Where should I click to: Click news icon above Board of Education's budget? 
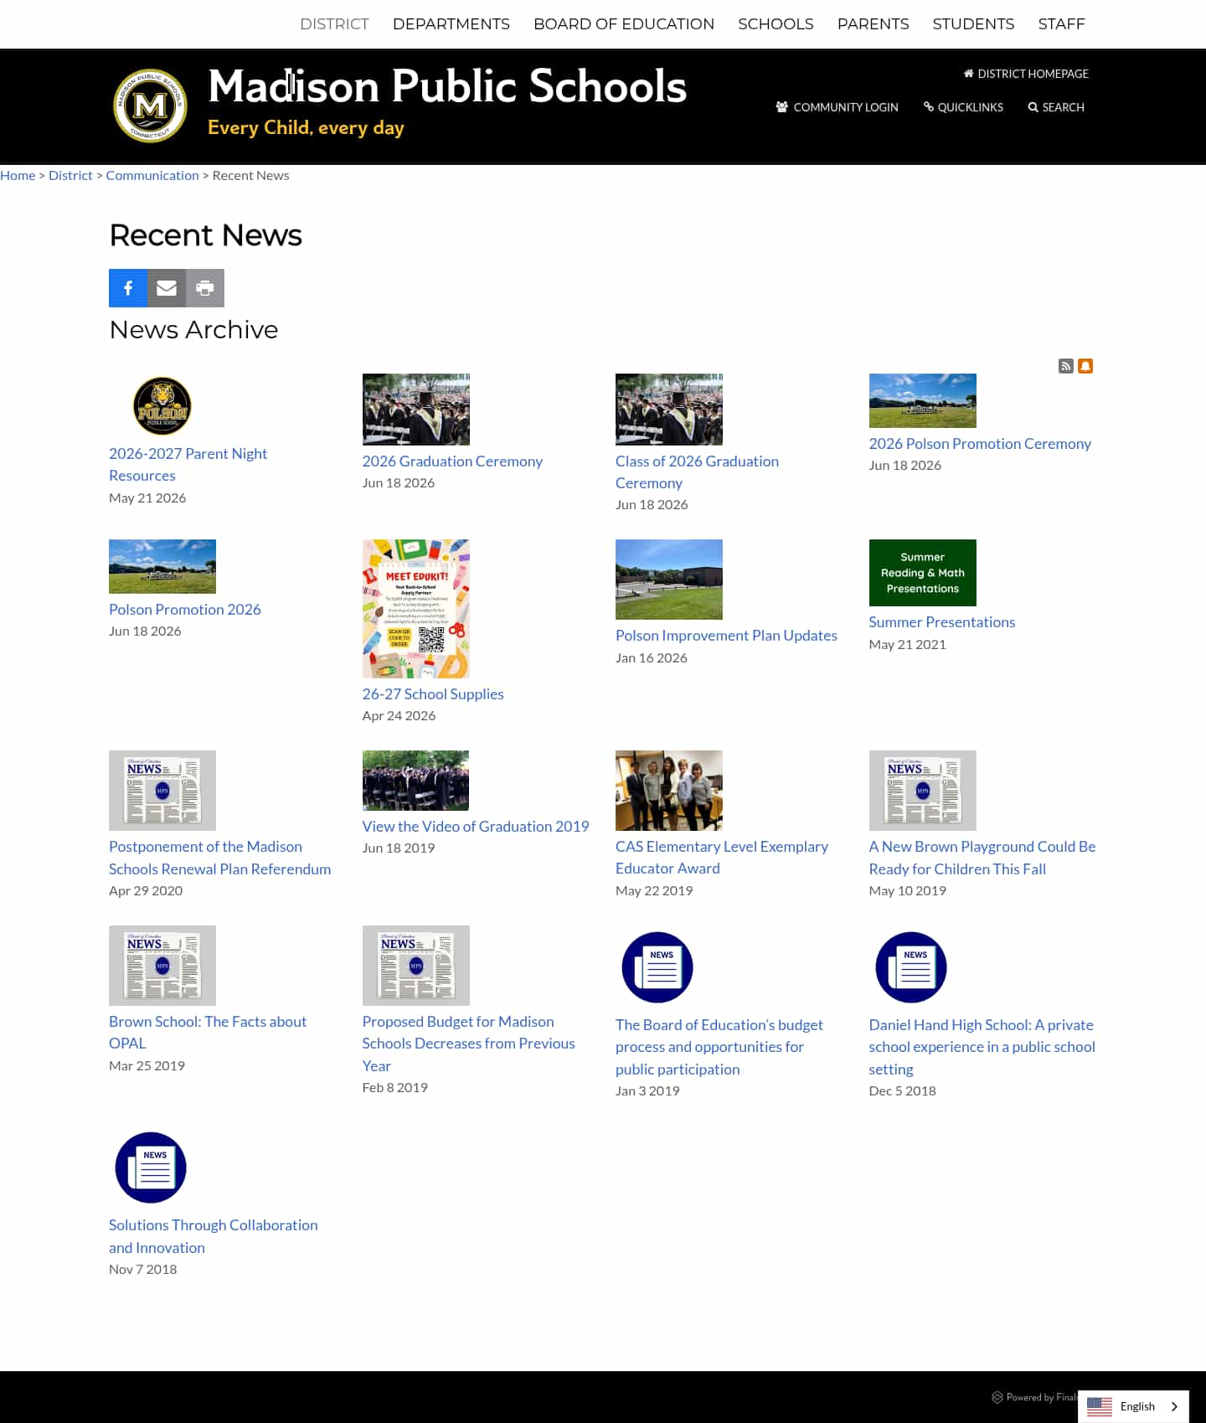[657, 967]
